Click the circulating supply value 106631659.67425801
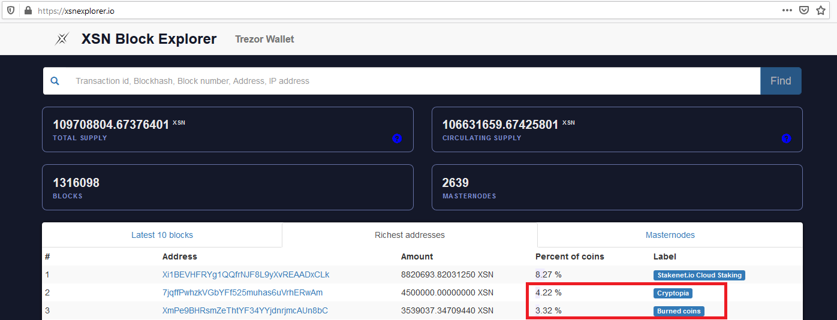 (500, 125)
